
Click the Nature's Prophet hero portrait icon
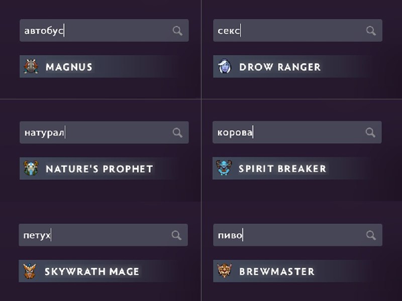click(x=31, y=169)
